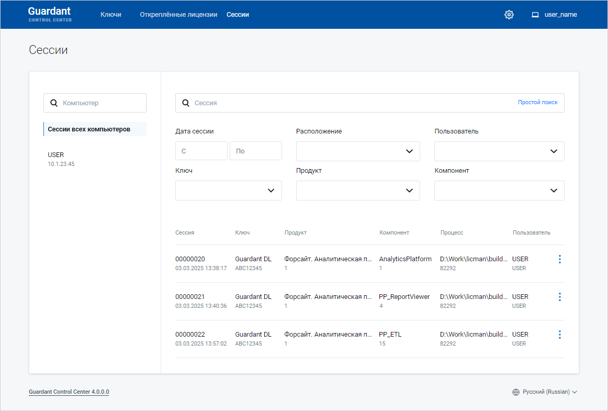Viewport: 608px width, 411px height.
Task: Go to the Ключи tab
Action: tap(111, 15)
